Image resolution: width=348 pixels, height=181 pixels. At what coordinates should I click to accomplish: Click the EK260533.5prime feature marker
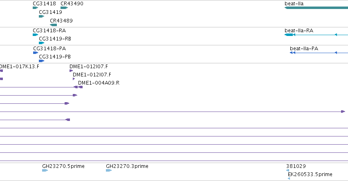tap(289, 179)
